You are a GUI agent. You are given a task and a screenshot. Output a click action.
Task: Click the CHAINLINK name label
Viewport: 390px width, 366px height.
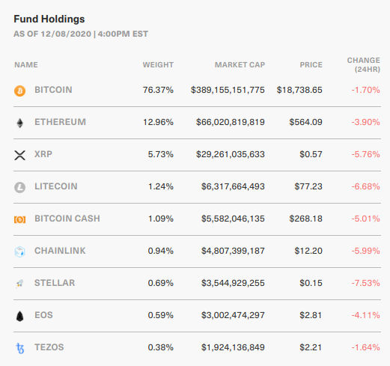click(60, 251)
